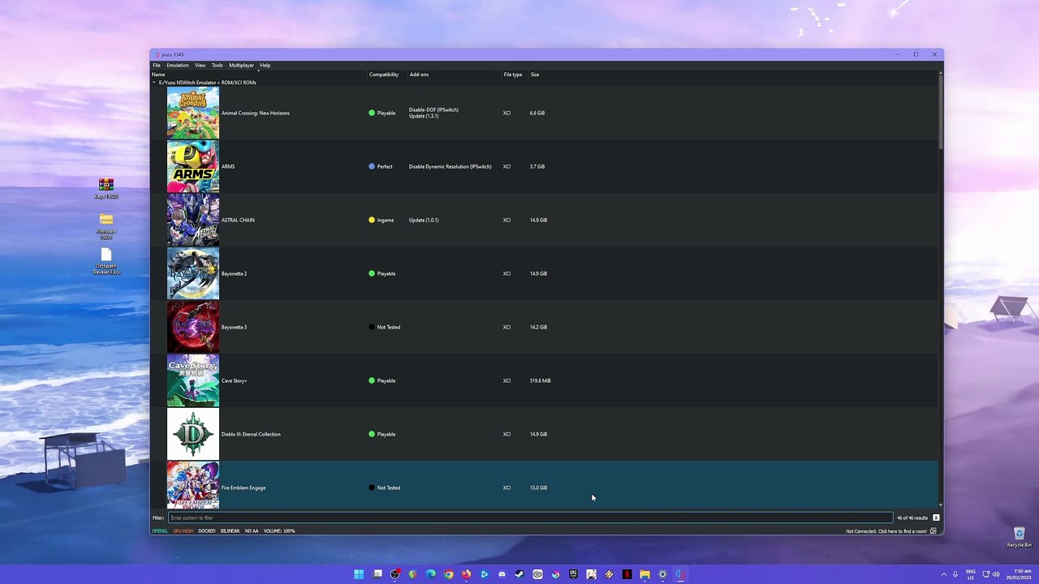Open Discord from the taskbar
The height and width of the screenshot is (584, 1039).
[502, 574]
